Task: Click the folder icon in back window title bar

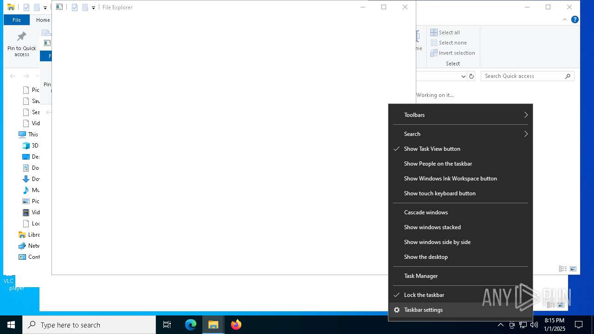Action: [11, 7]
